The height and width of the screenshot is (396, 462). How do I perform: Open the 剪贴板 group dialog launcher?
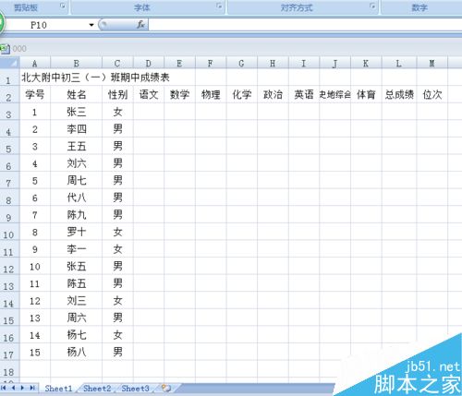63,6
